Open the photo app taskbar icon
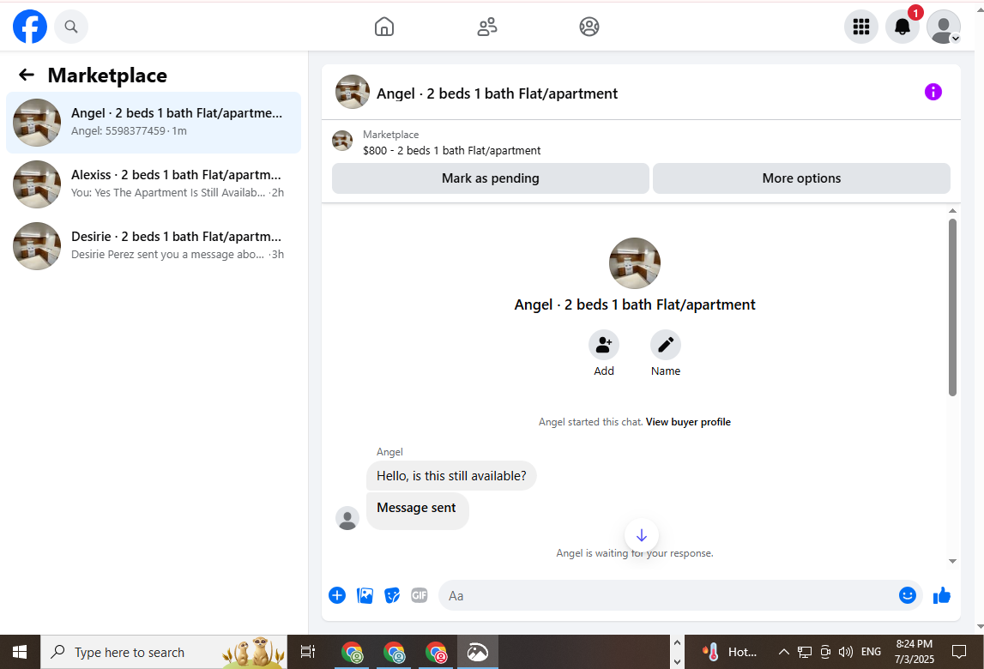 478,652
